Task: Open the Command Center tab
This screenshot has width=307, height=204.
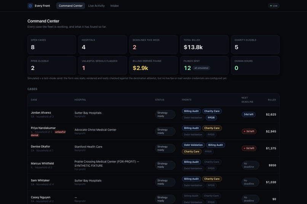Action: pos(70,6)
